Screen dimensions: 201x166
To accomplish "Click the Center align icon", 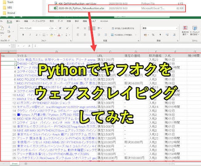I will (x=85, y=35).
